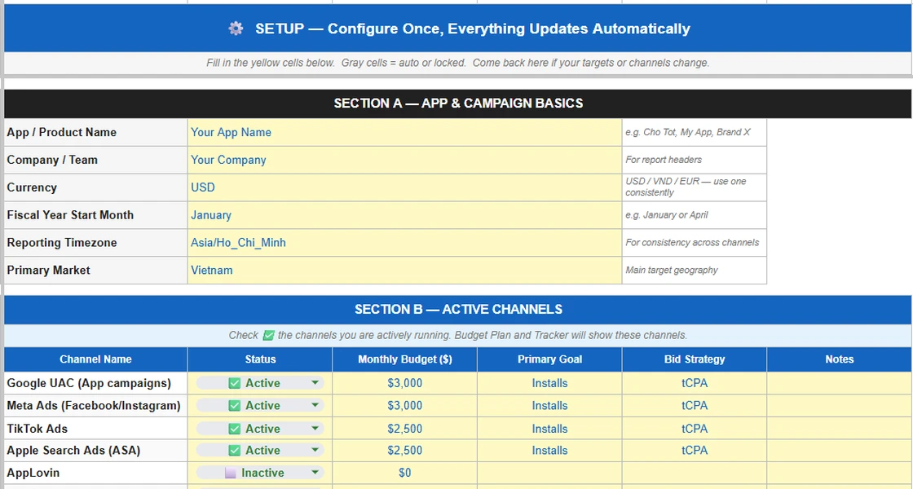Select TikTok Ads primary goal Installs
Screen dimensions: 913x489
549,429
